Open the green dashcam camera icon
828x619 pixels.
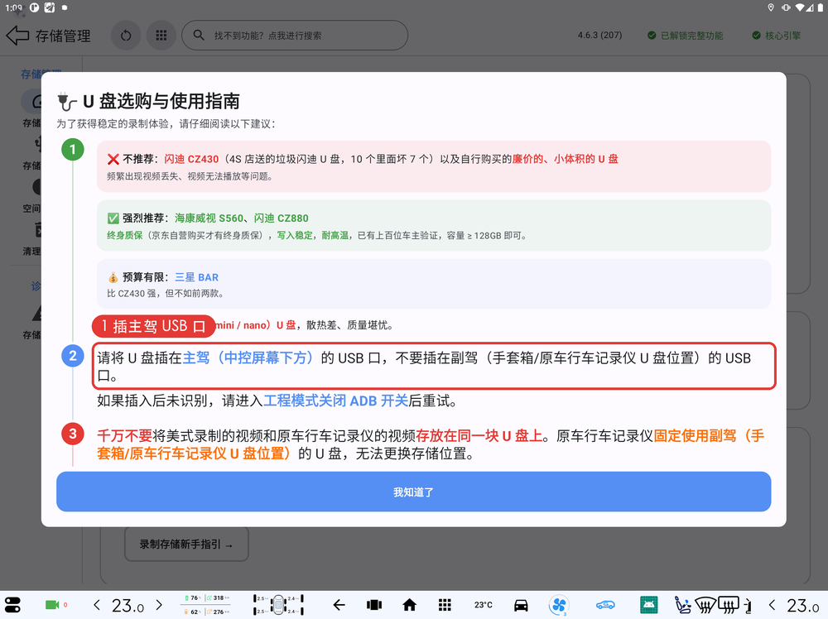point(52,605)
